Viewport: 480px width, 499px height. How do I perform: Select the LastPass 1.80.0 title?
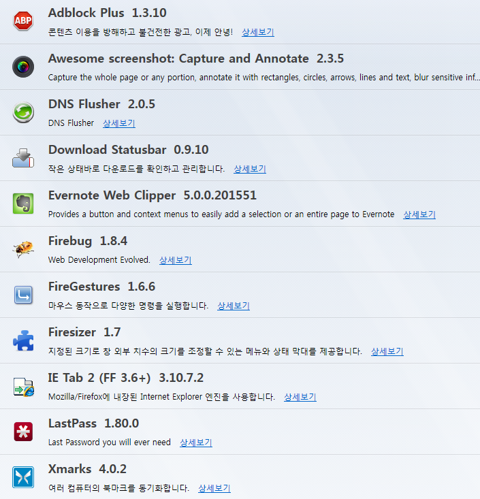pos(93,423)
